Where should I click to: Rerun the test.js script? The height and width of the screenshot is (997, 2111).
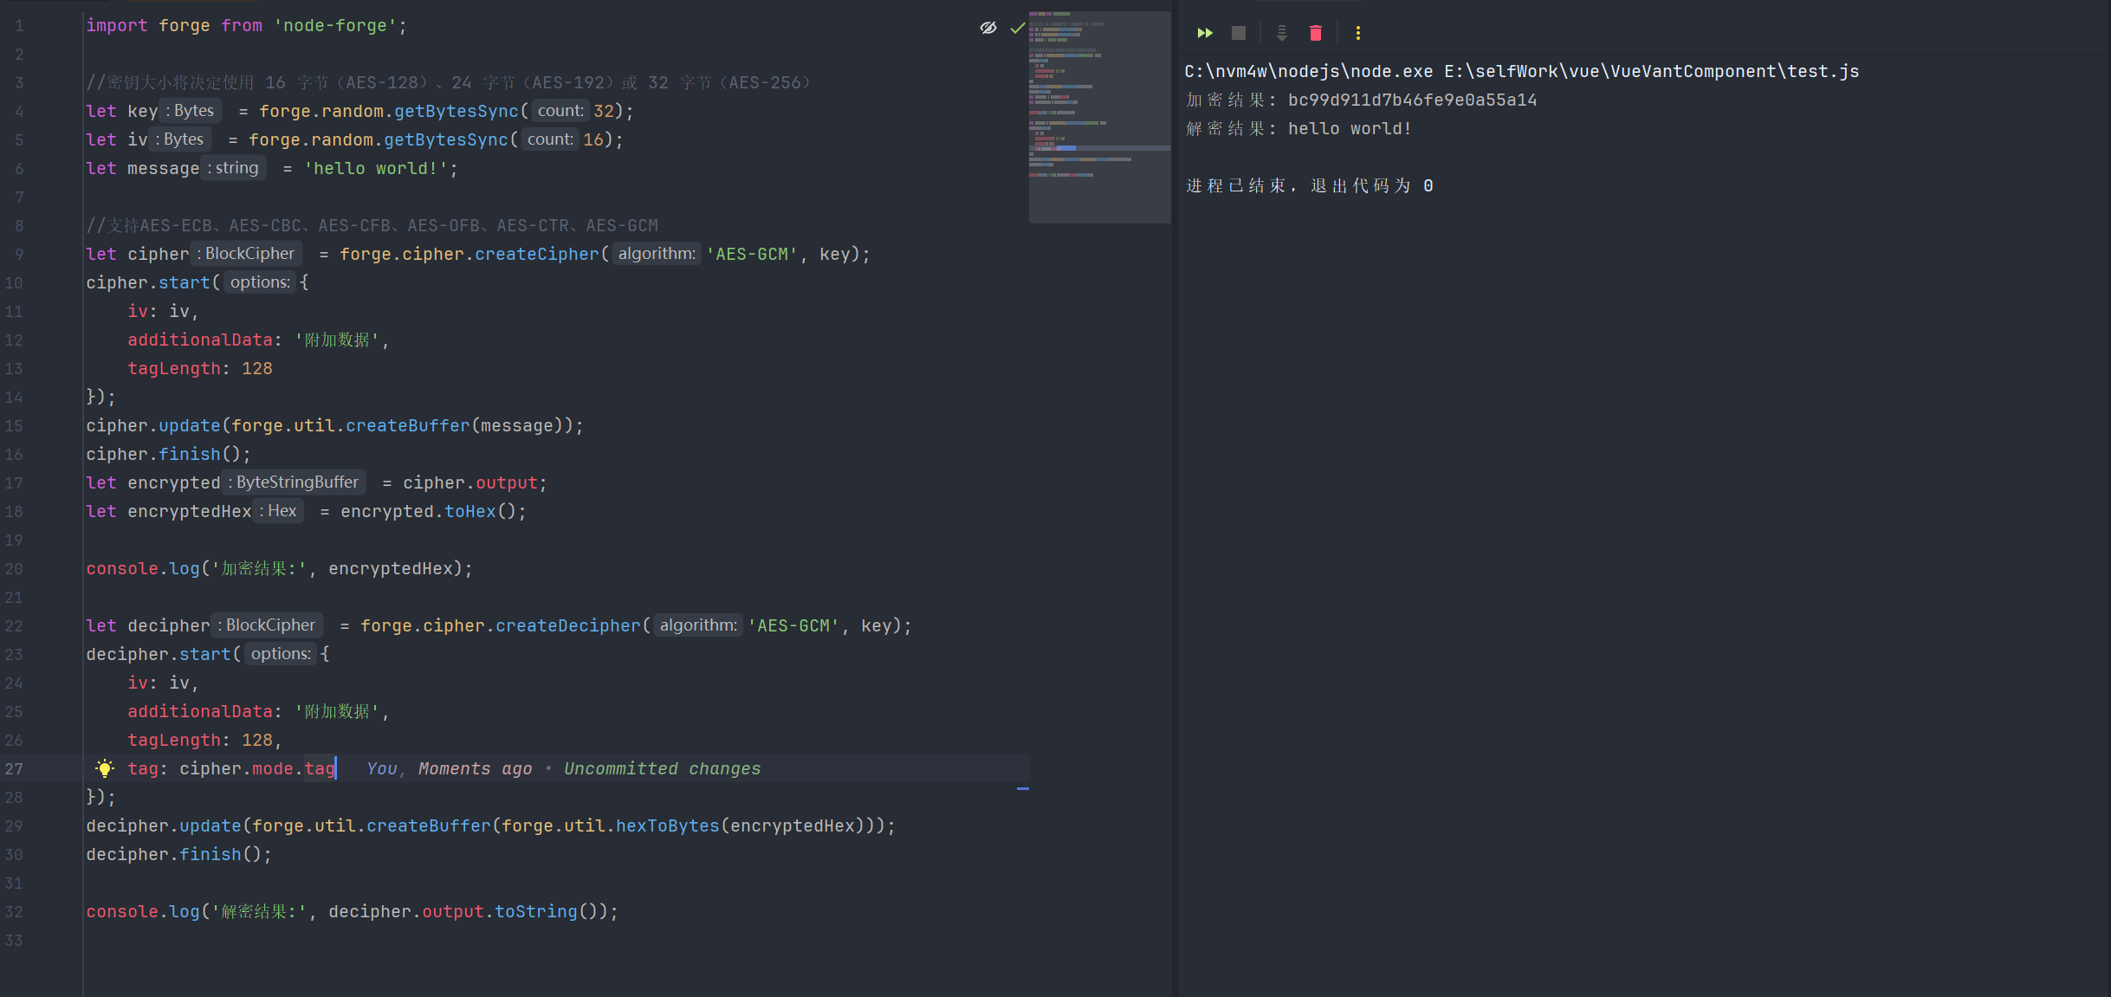point(1204,33)
